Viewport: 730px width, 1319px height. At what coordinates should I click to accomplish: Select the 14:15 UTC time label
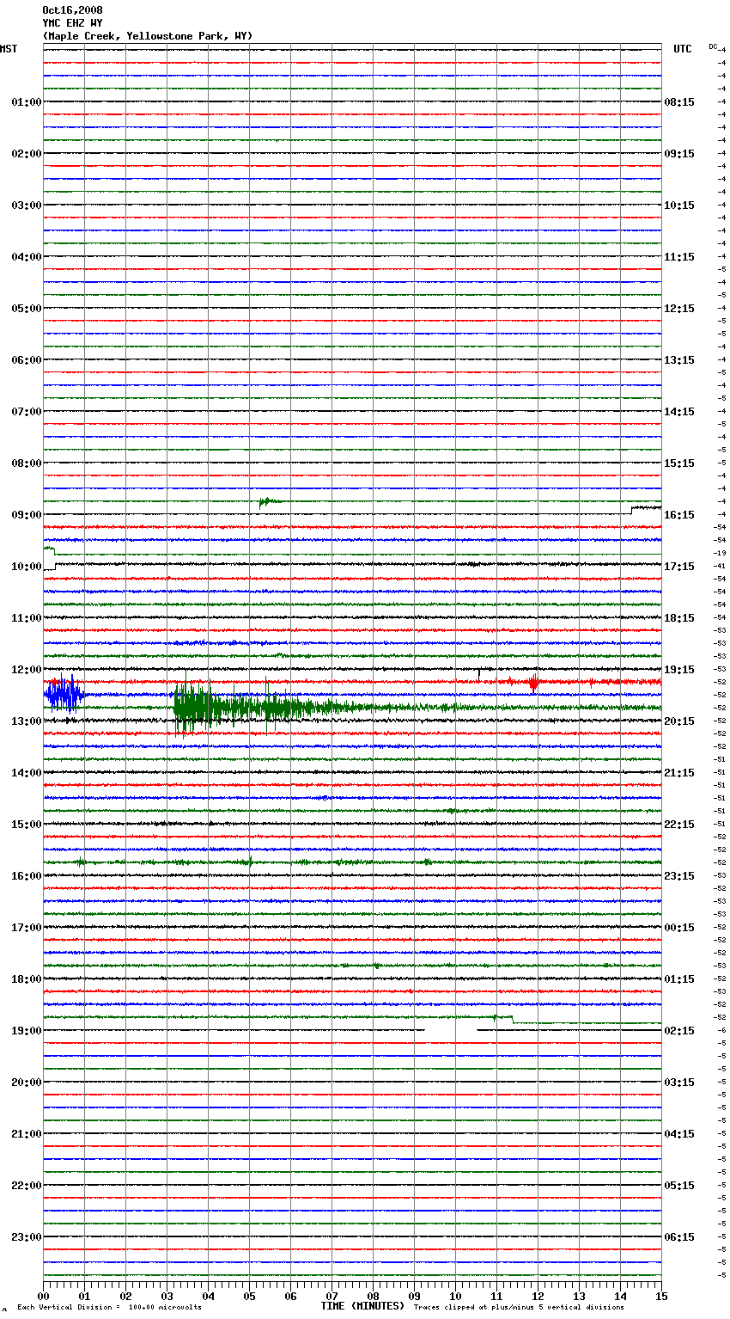pyautogui.click(x=679, y=412)
